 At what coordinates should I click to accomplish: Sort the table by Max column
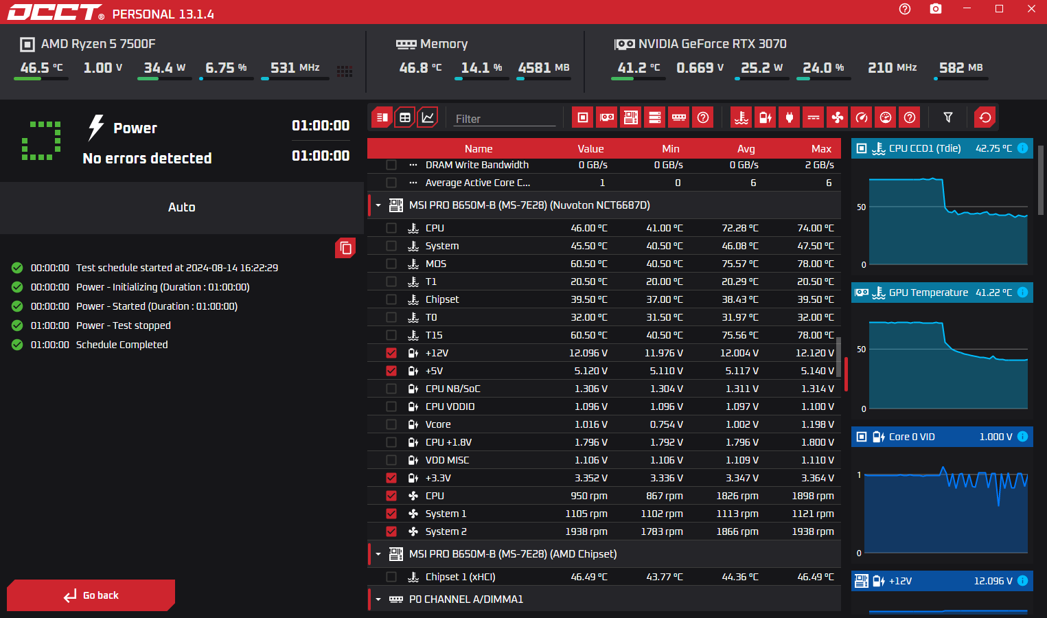(821, 149)
